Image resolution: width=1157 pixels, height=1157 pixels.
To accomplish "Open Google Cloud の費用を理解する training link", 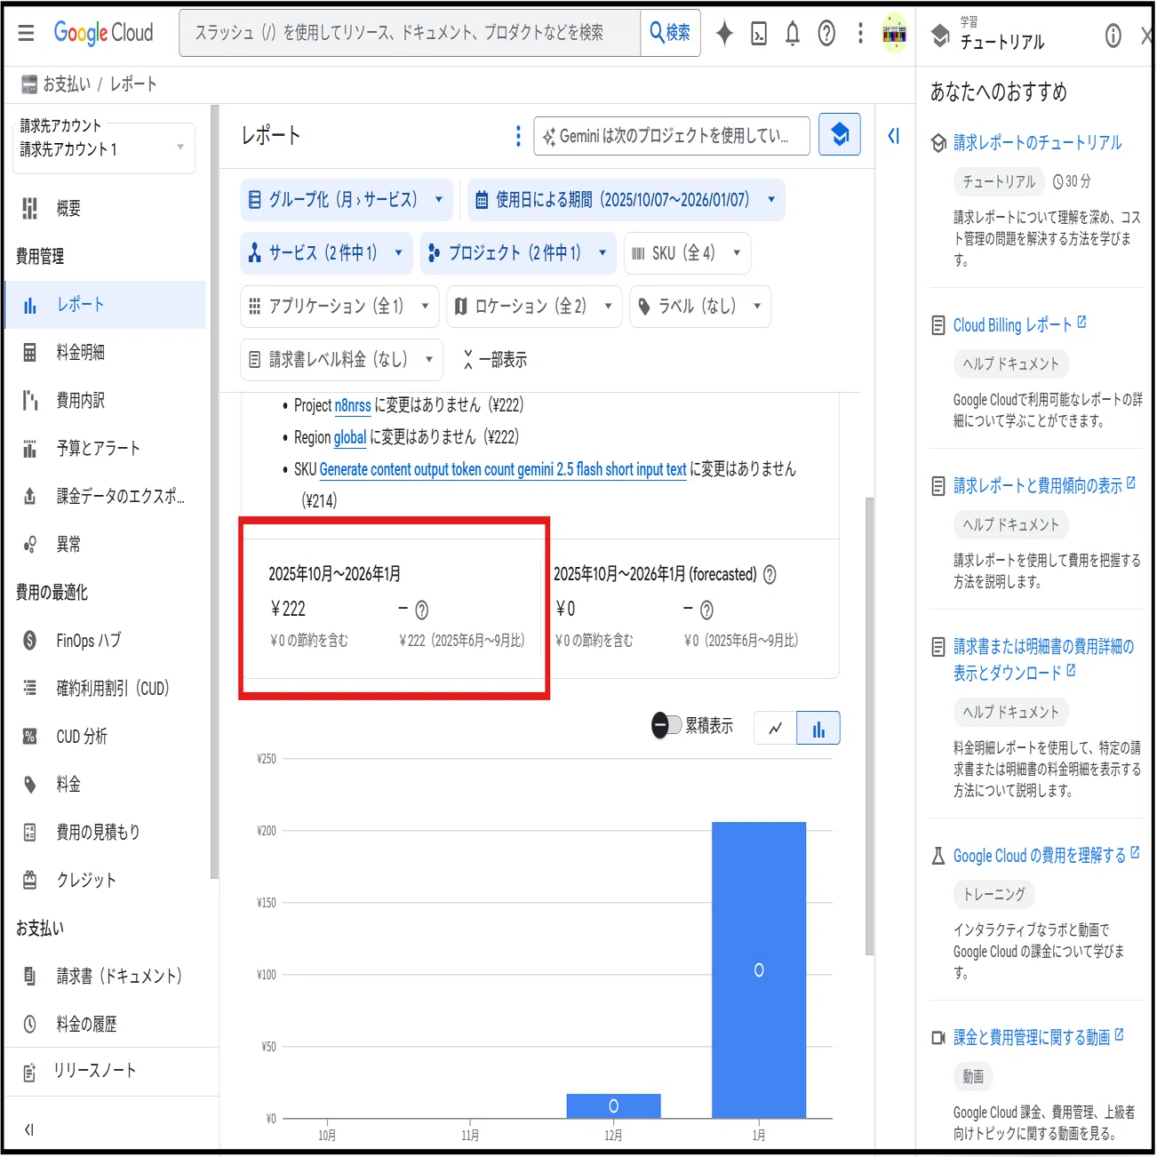I will [x=1046, y=856].
